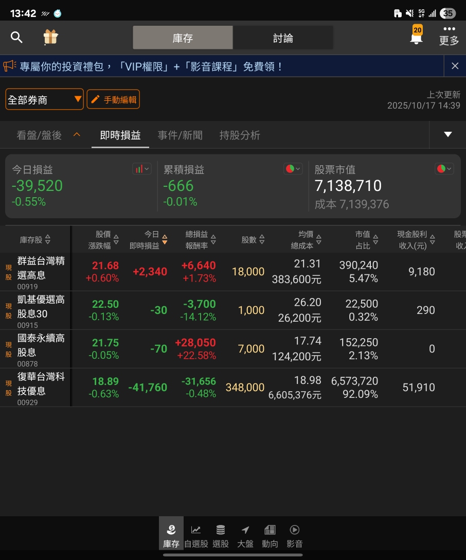Tap the Android gesture home bar
The width and height of the screenshot is (466, 560).
(x=232, y=555)
